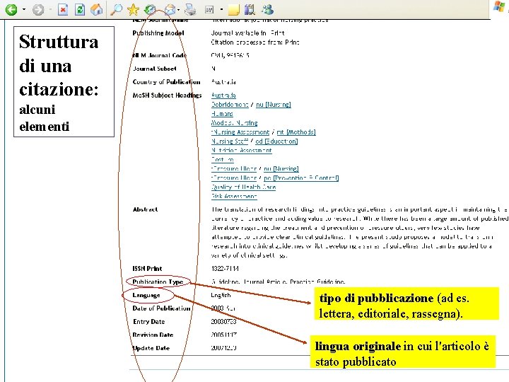Select the ISSN Print field label
Viewport: 509px width, 382px height.
[x=147, y=268]
